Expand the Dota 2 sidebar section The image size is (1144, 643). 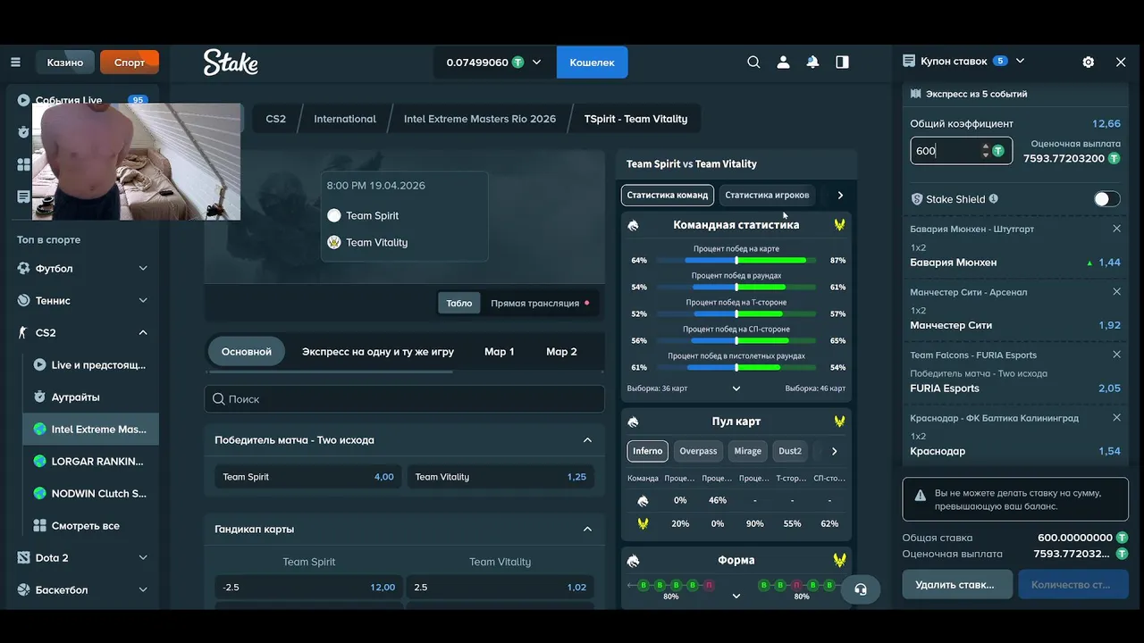143,557
